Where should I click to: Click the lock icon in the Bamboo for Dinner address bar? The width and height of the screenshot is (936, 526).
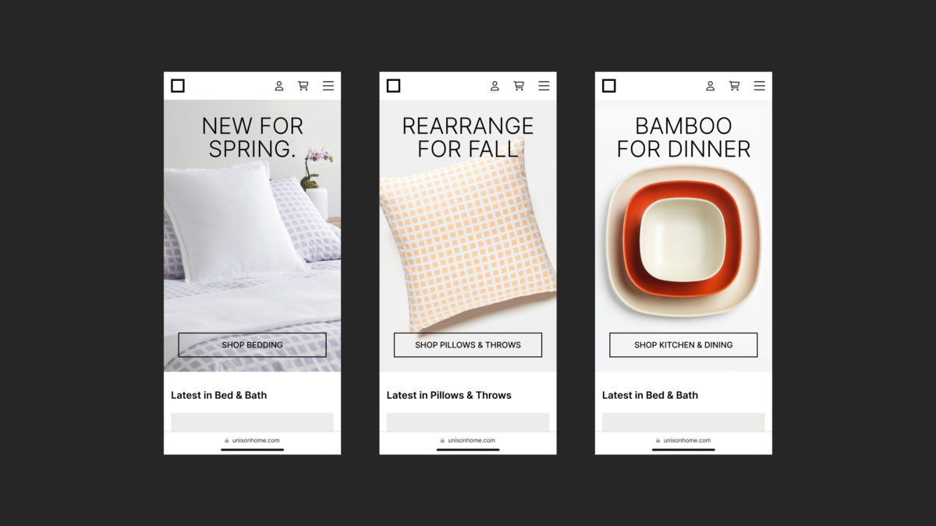(x=658, y=440)
